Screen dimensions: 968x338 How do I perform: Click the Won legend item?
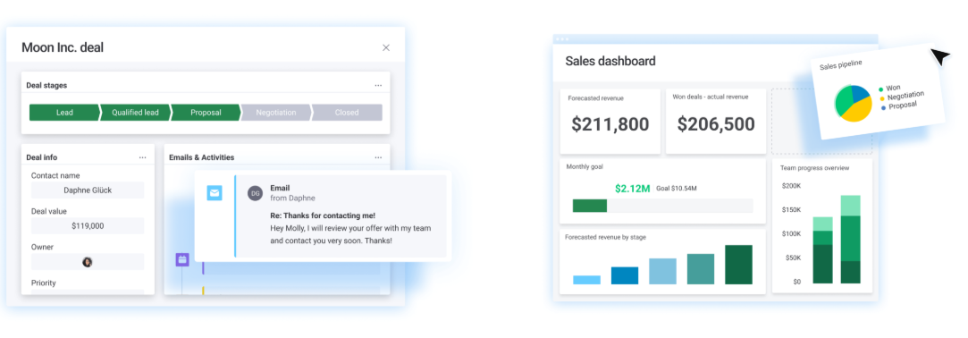[888, 89]
